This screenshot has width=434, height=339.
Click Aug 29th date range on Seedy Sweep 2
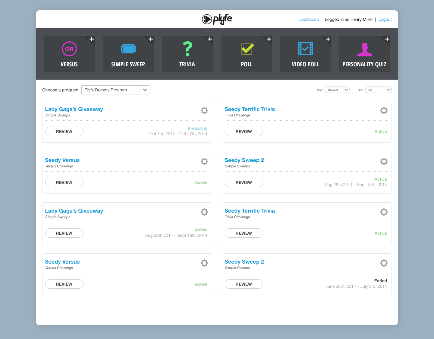(356, 185)
